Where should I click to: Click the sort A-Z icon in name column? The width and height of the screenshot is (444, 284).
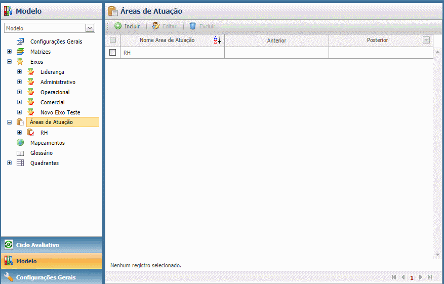pos(218,40)
